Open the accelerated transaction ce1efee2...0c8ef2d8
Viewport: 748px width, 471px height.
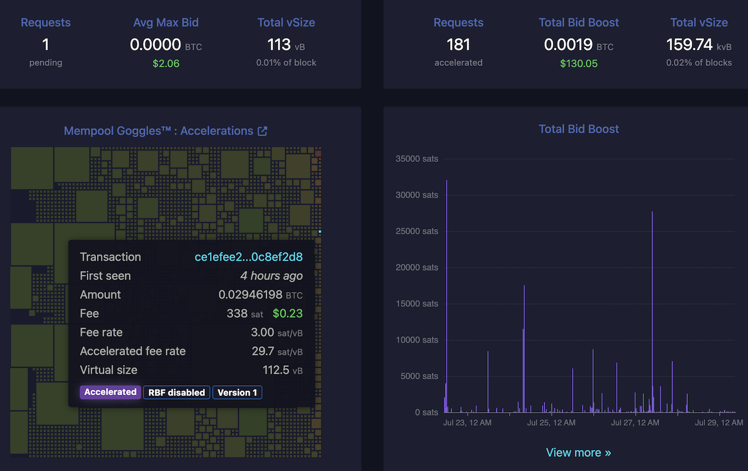coord(248,257)
